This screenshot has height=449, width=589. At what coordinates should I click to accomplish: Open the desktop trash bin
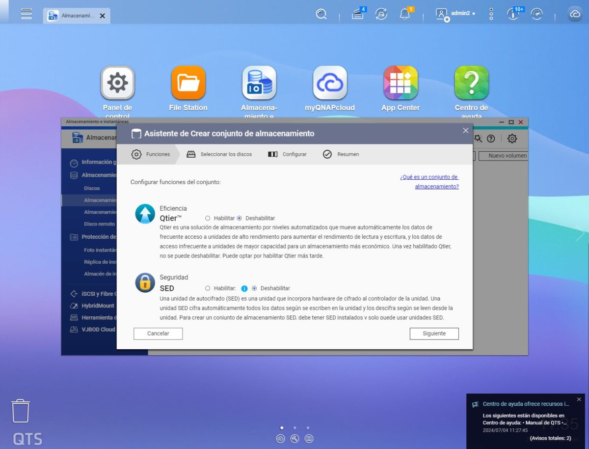point(21,411)
